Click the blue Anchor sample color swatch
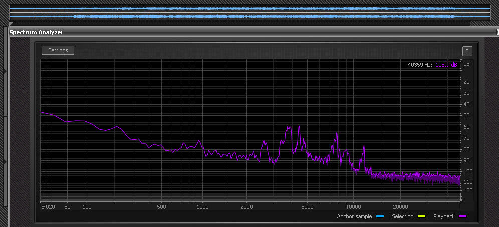499x227 pixels. pos(380,217)
